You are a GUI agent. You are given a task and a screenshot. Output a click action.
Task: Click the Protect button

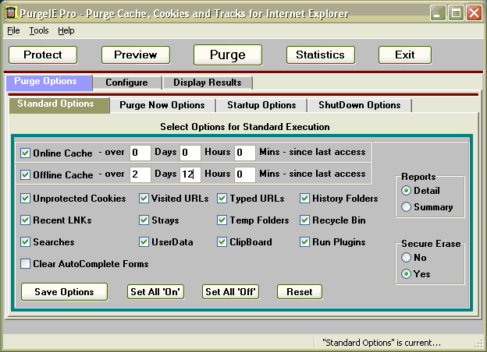(43, 55)
